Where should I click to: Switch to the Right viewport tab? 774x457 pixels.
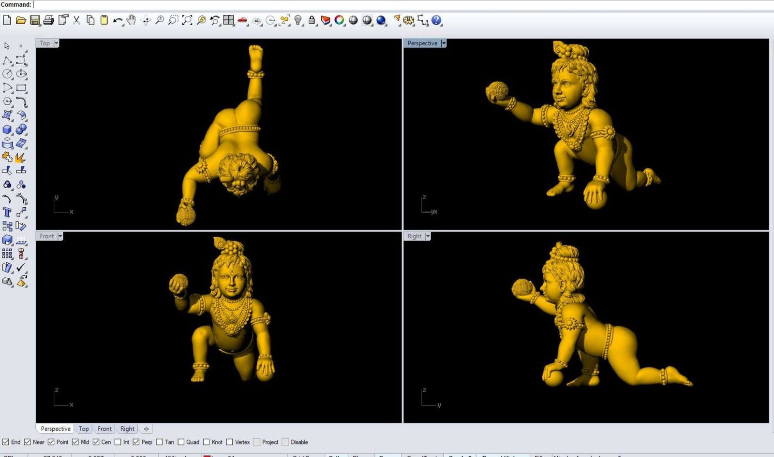tap(127, 429)
